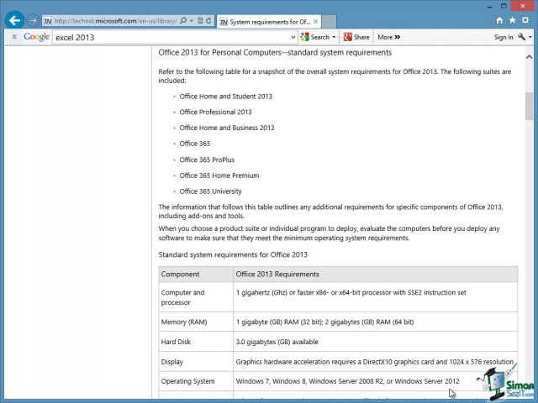Click the 3.0 gigabytes available cell
The width and height of the screenshot is (538, 403).
tap(376, 342)
